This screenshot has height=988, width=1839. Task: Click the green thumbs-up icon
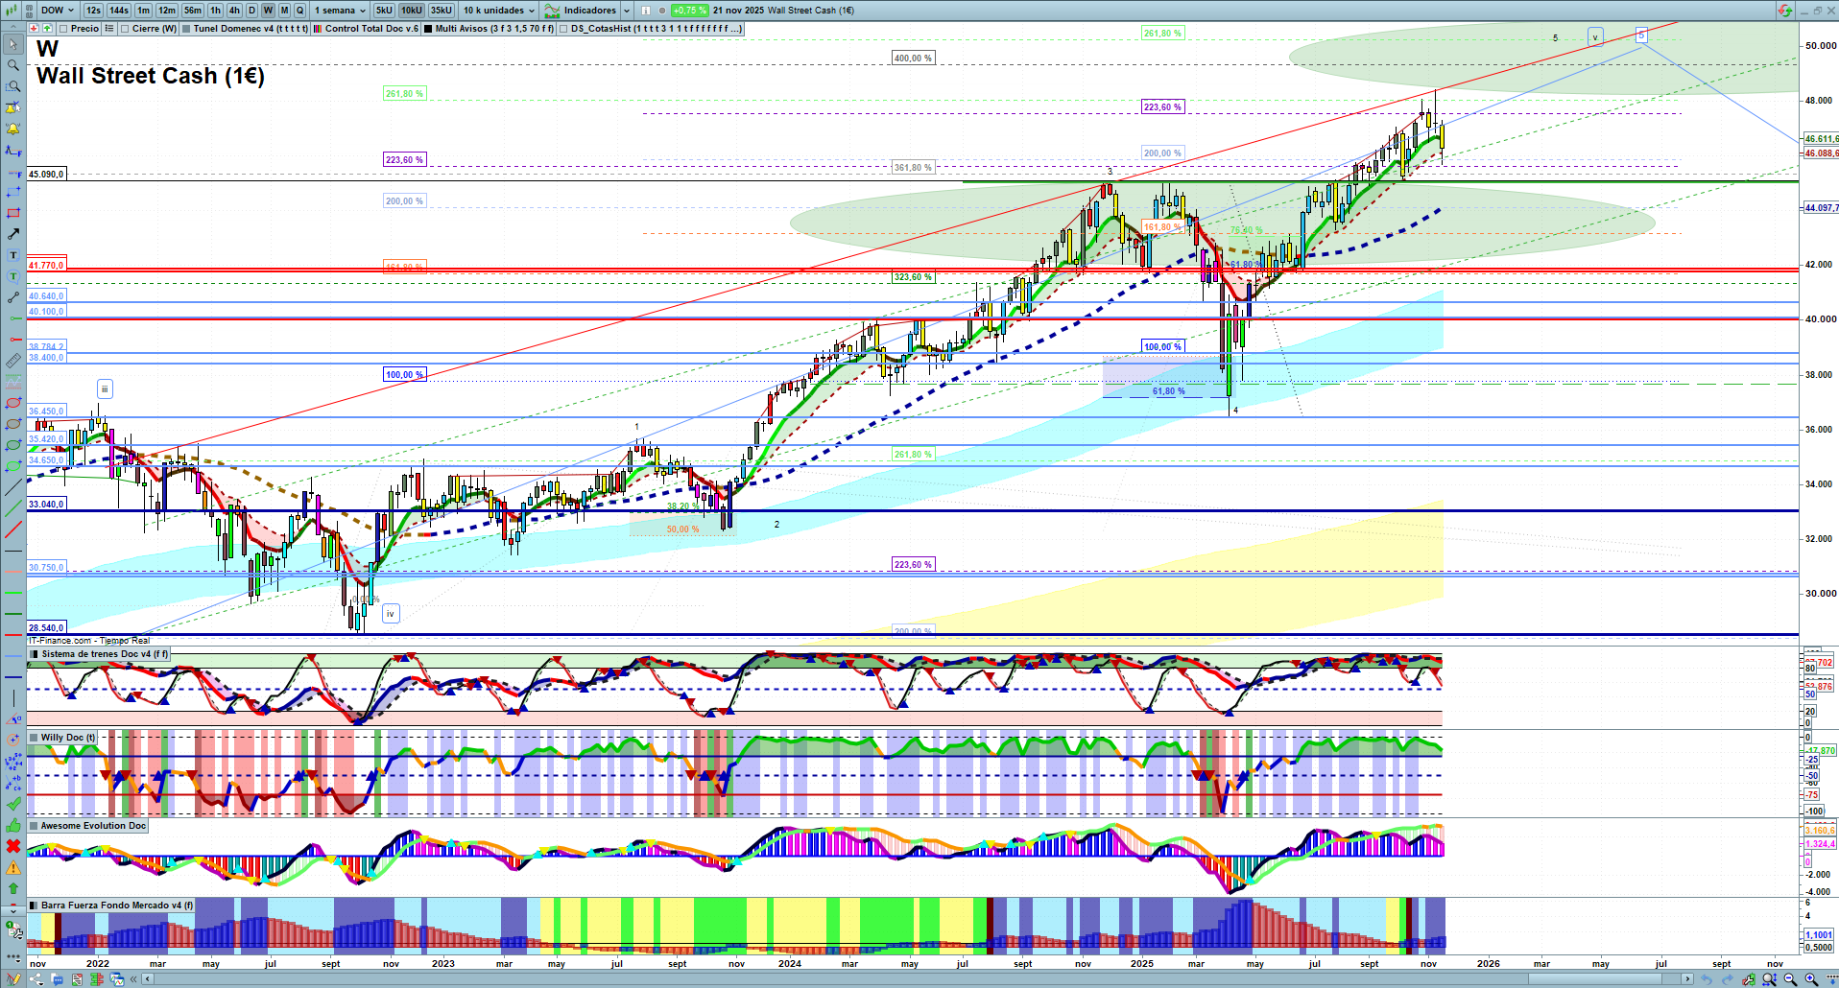pyautogui.click(x=13, y=825)
